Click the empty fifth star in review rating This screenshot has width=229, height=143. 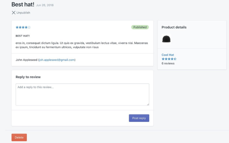tap(29, 27)
